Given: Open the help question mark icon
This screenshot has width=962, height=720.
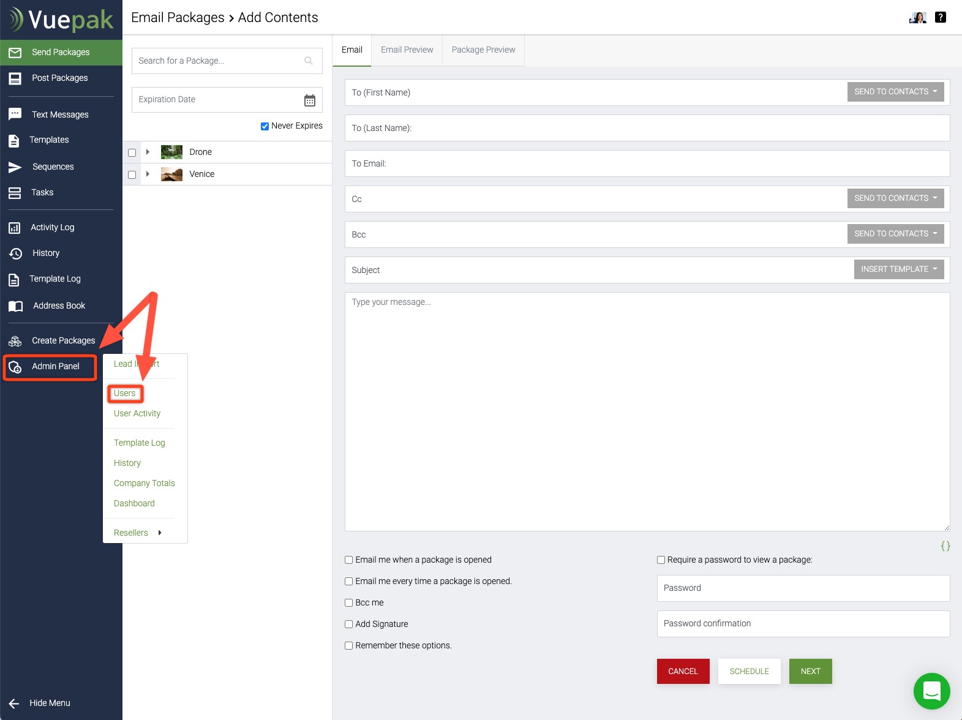Looking at the screenshot, I should pos(941,18).
